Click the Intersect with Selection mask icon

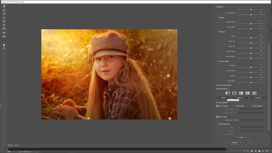coord(247,93)
